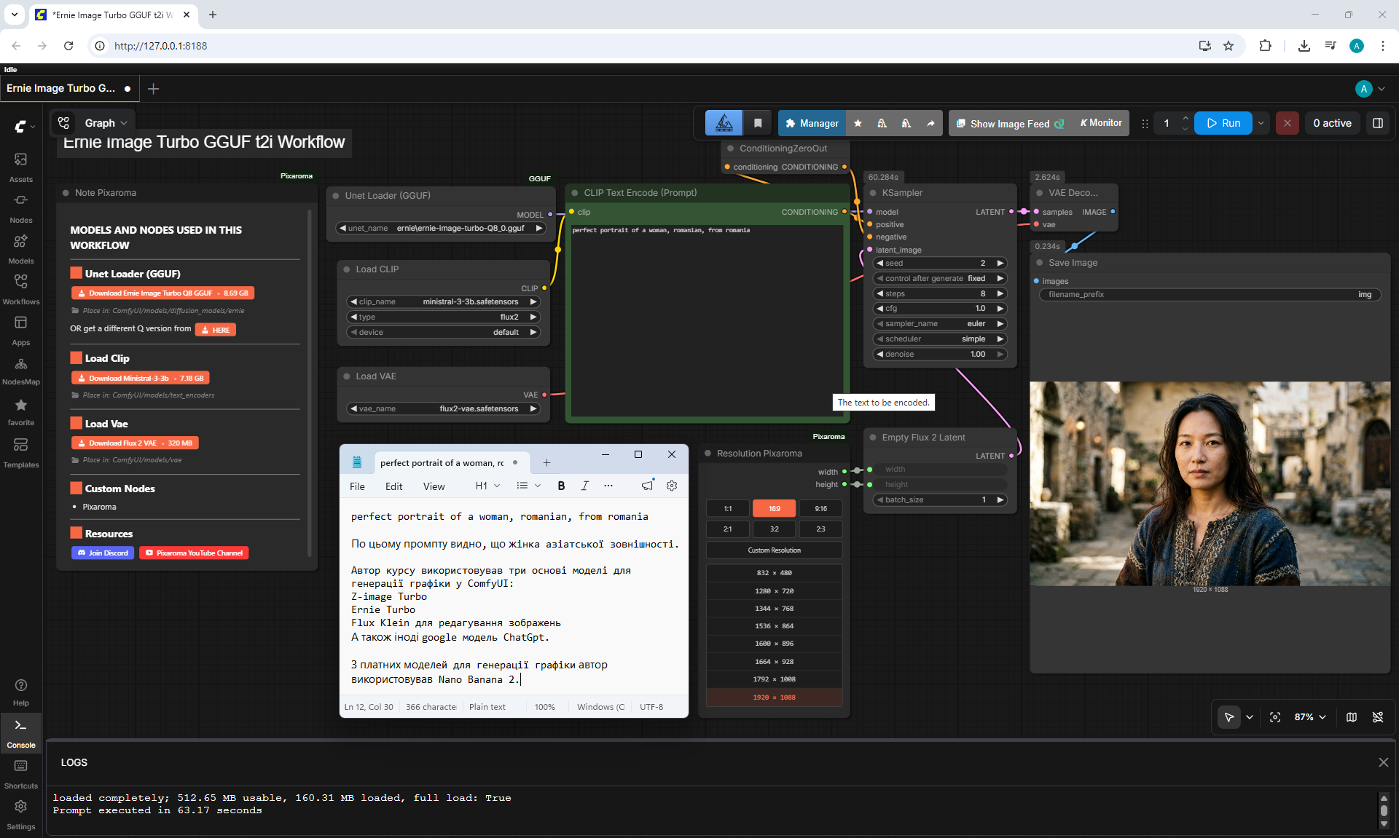Open Notepad's Edit menu
1399x838 pixels.
pos(393,486)
